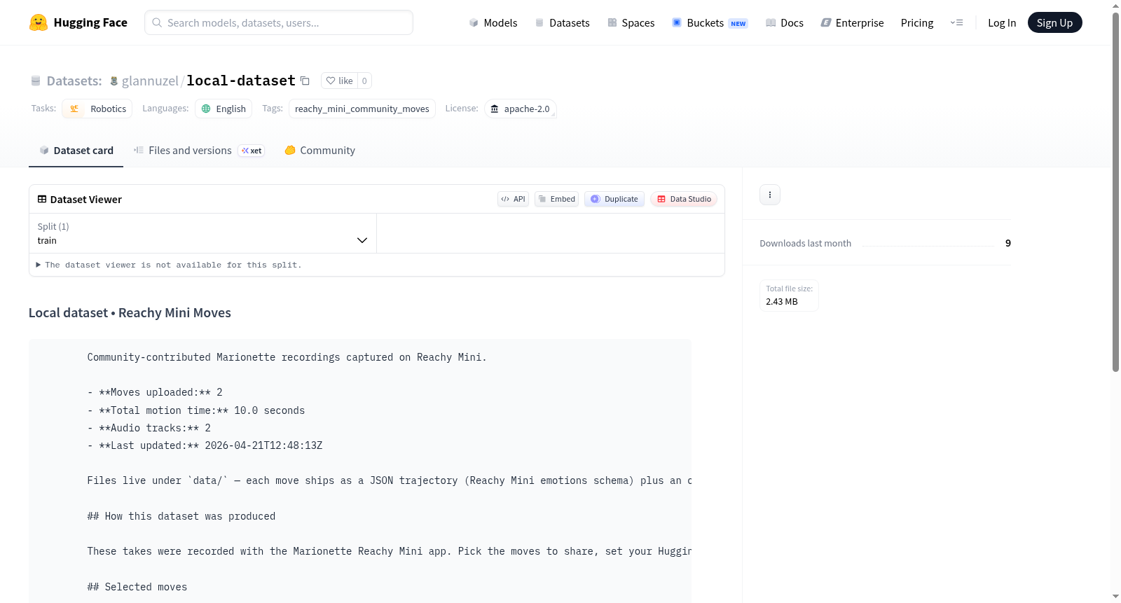Open Data Studio
Screen dimensions: 1121x603
[684, 199]
